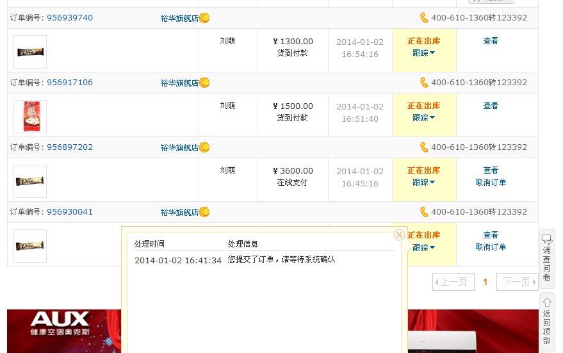Click 返回顶部 back-to-top button
Screen dimensions: 563x353
(x=547, y=321)
